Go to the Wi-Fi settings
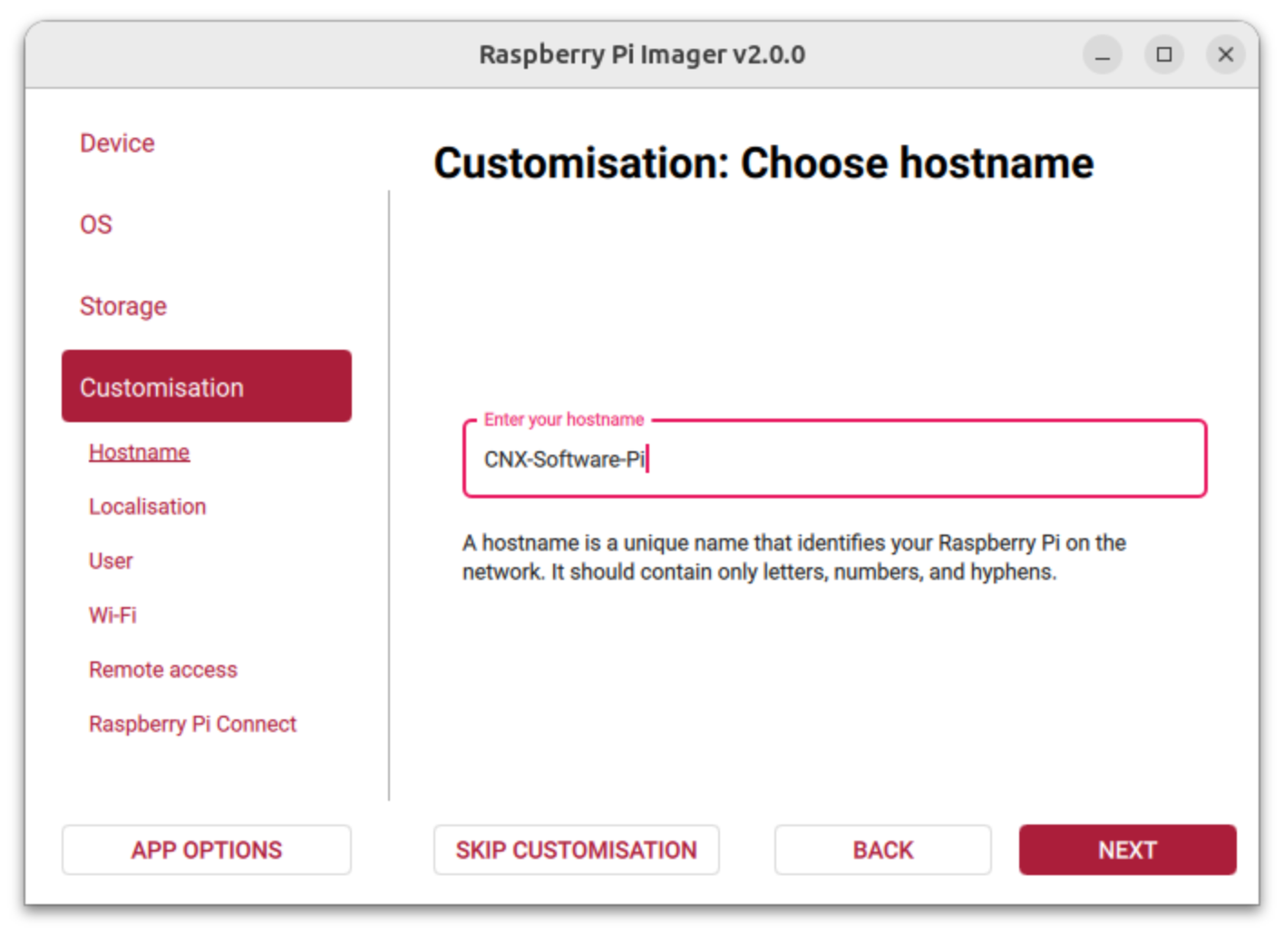 112,615
